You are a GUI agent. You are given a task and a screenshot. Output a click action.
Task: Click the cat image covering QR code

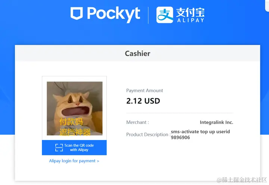coord(75,108)
